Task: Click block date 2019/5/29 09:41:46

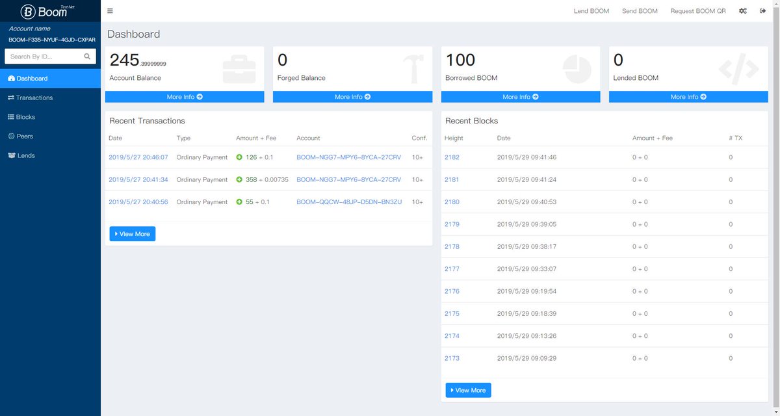Action: click(526, 157)
